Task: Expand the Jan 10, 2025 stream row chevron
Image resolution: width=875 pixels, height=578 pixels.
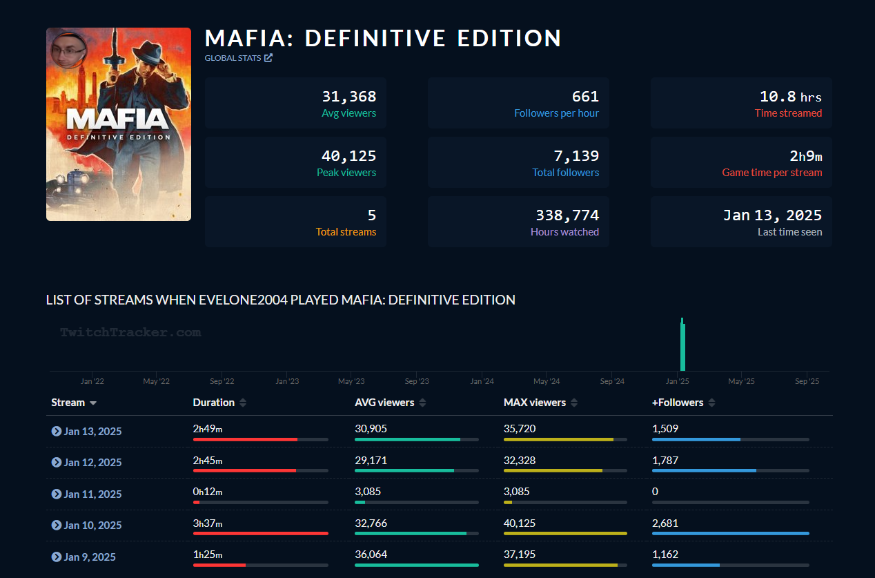Action: [57, 525]
